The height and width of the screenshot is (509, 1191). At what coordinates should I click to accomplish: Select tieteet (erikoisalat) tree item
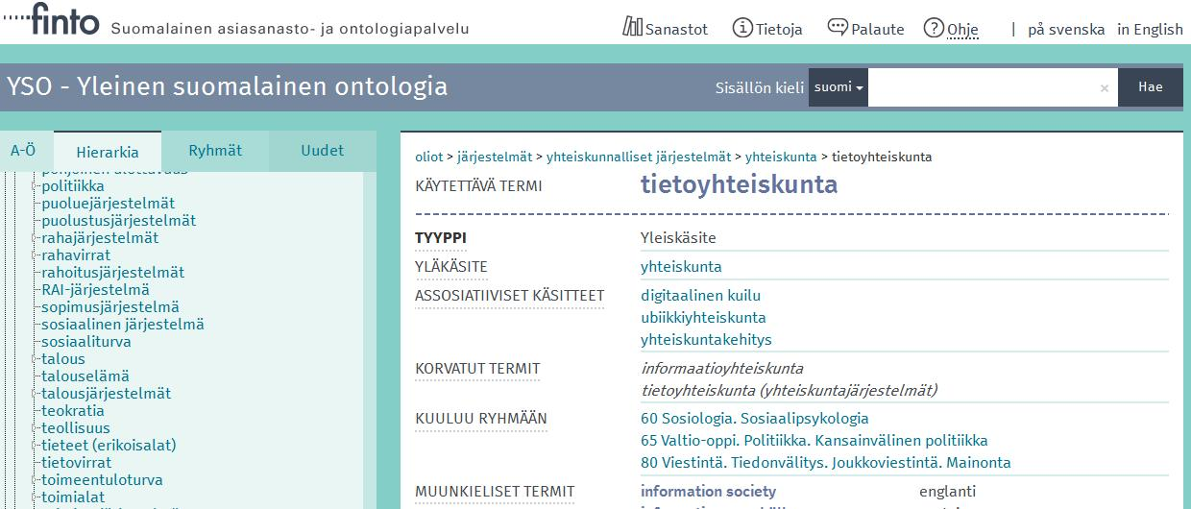[x=109, y=446]
